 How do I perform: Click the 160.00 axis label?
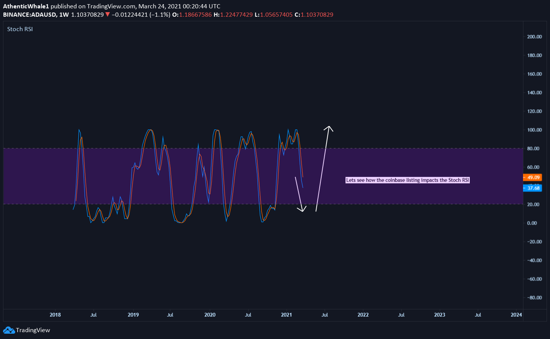tap(534, 74)
